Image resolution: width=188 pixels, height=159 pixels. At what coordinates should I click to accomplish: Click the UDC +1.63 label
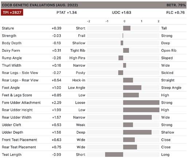point(122,12)
